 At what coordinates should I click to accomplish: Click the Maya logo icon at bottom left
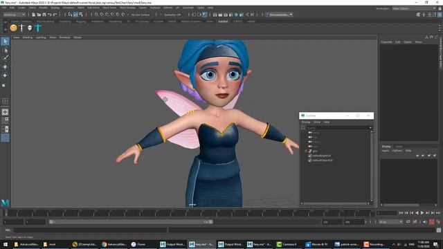coord(5,203)
